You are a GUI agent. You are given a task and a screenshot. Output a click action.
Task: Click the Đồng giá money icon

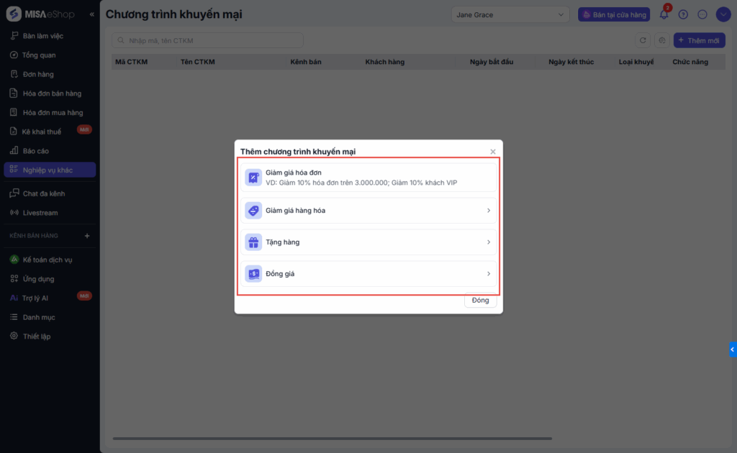point(253,274)
